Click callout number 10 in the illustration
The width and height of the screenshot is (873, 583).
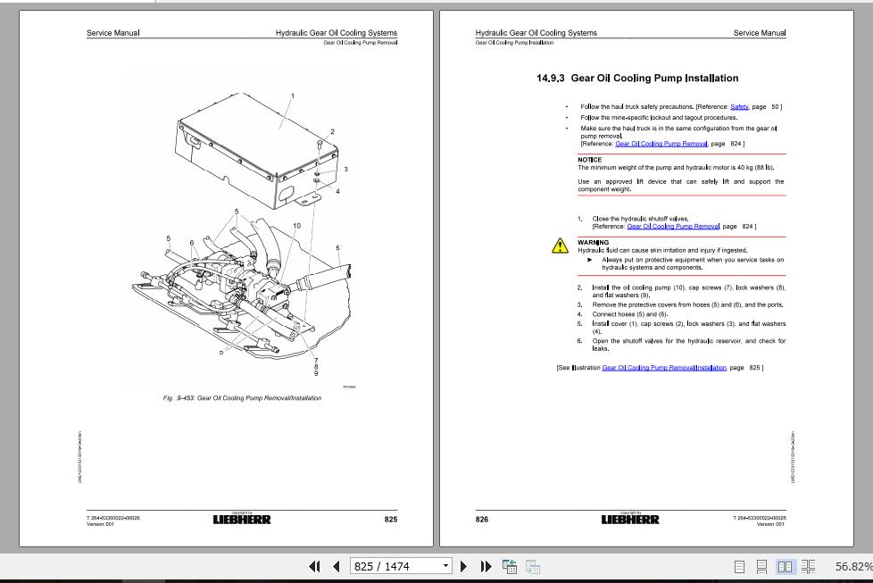[x=296, y=226]
